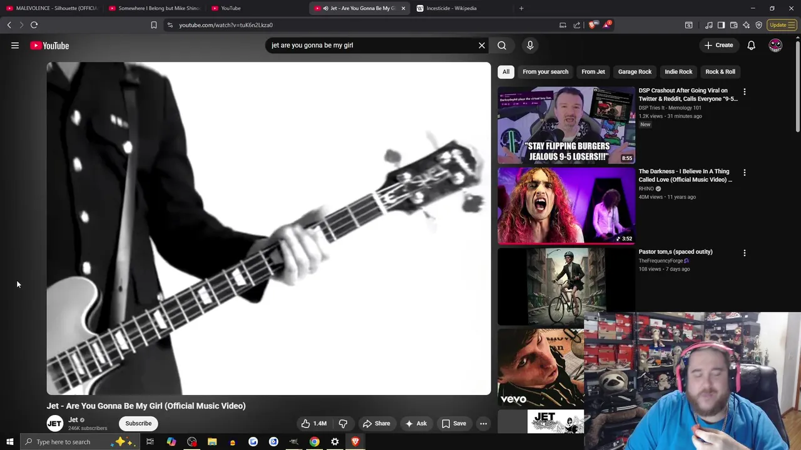Open File Explorer from the taskbar
The image size is (801, 450).
coord(212,442)
